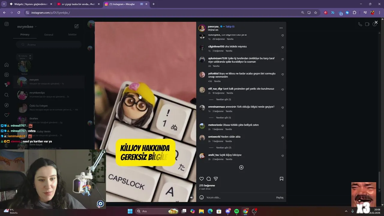This screenshot has height=216, width=384.
Task: Switch to İstekler requests tab
Action: point(72,34)
